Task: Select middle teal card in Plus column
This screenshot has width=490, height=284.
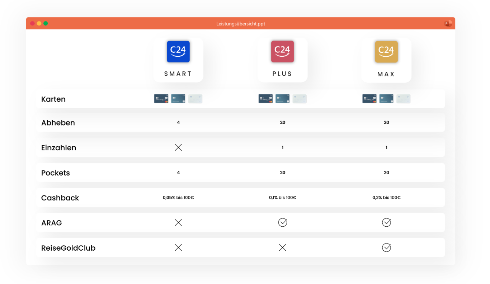Action: pyautogui.click(x=283, y=99)
